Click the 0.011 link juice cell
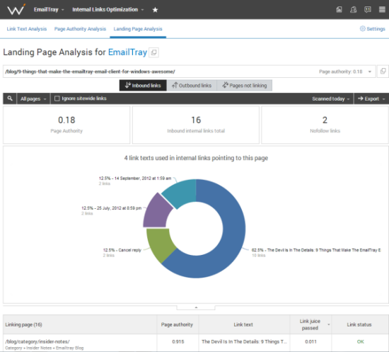 point(310,341)
